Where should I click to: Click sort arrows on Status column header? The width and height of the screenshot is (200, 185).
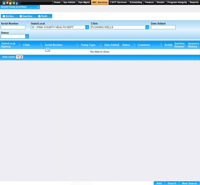(134, 45)
